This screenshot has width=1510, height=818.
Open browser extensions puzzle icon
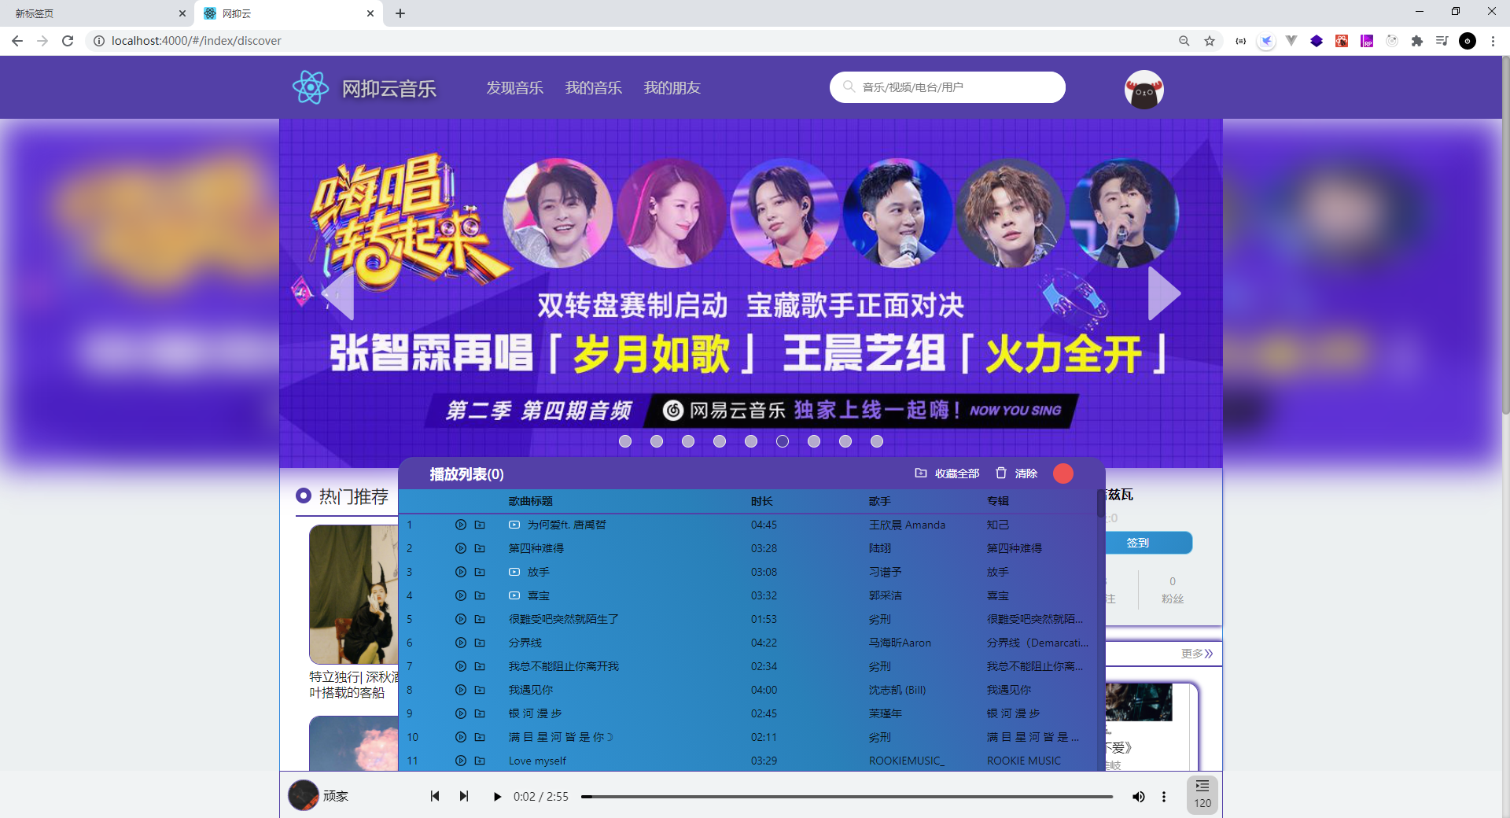click(1417, 41)
